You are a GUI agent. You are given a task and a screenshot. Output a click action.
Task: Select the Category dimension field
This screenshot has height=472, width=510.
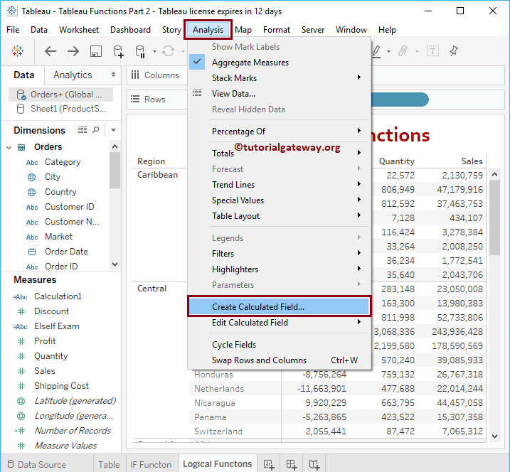tap(63, 162)
